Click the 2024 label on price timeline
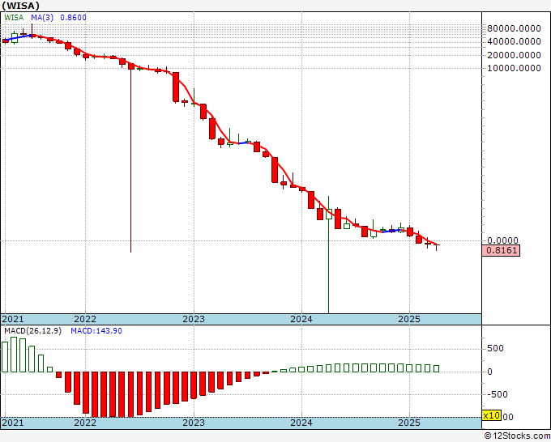This screenshot has height=442, width=551. pos(301,319)
